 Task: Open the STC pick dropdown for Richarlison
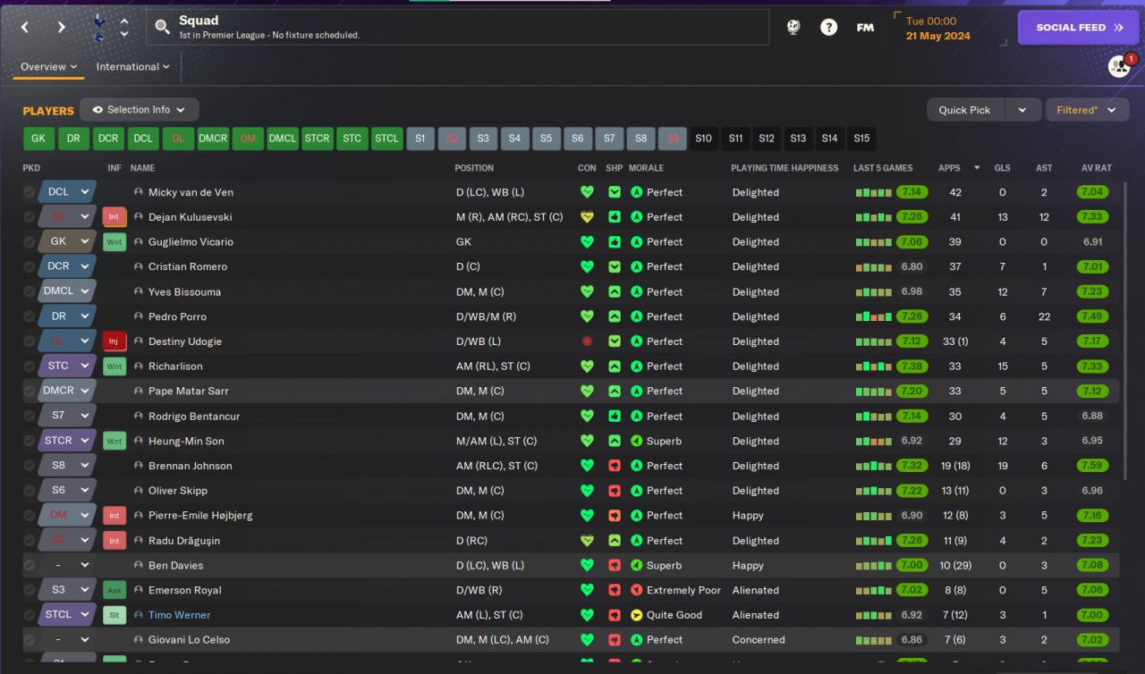tap(68, 366)
